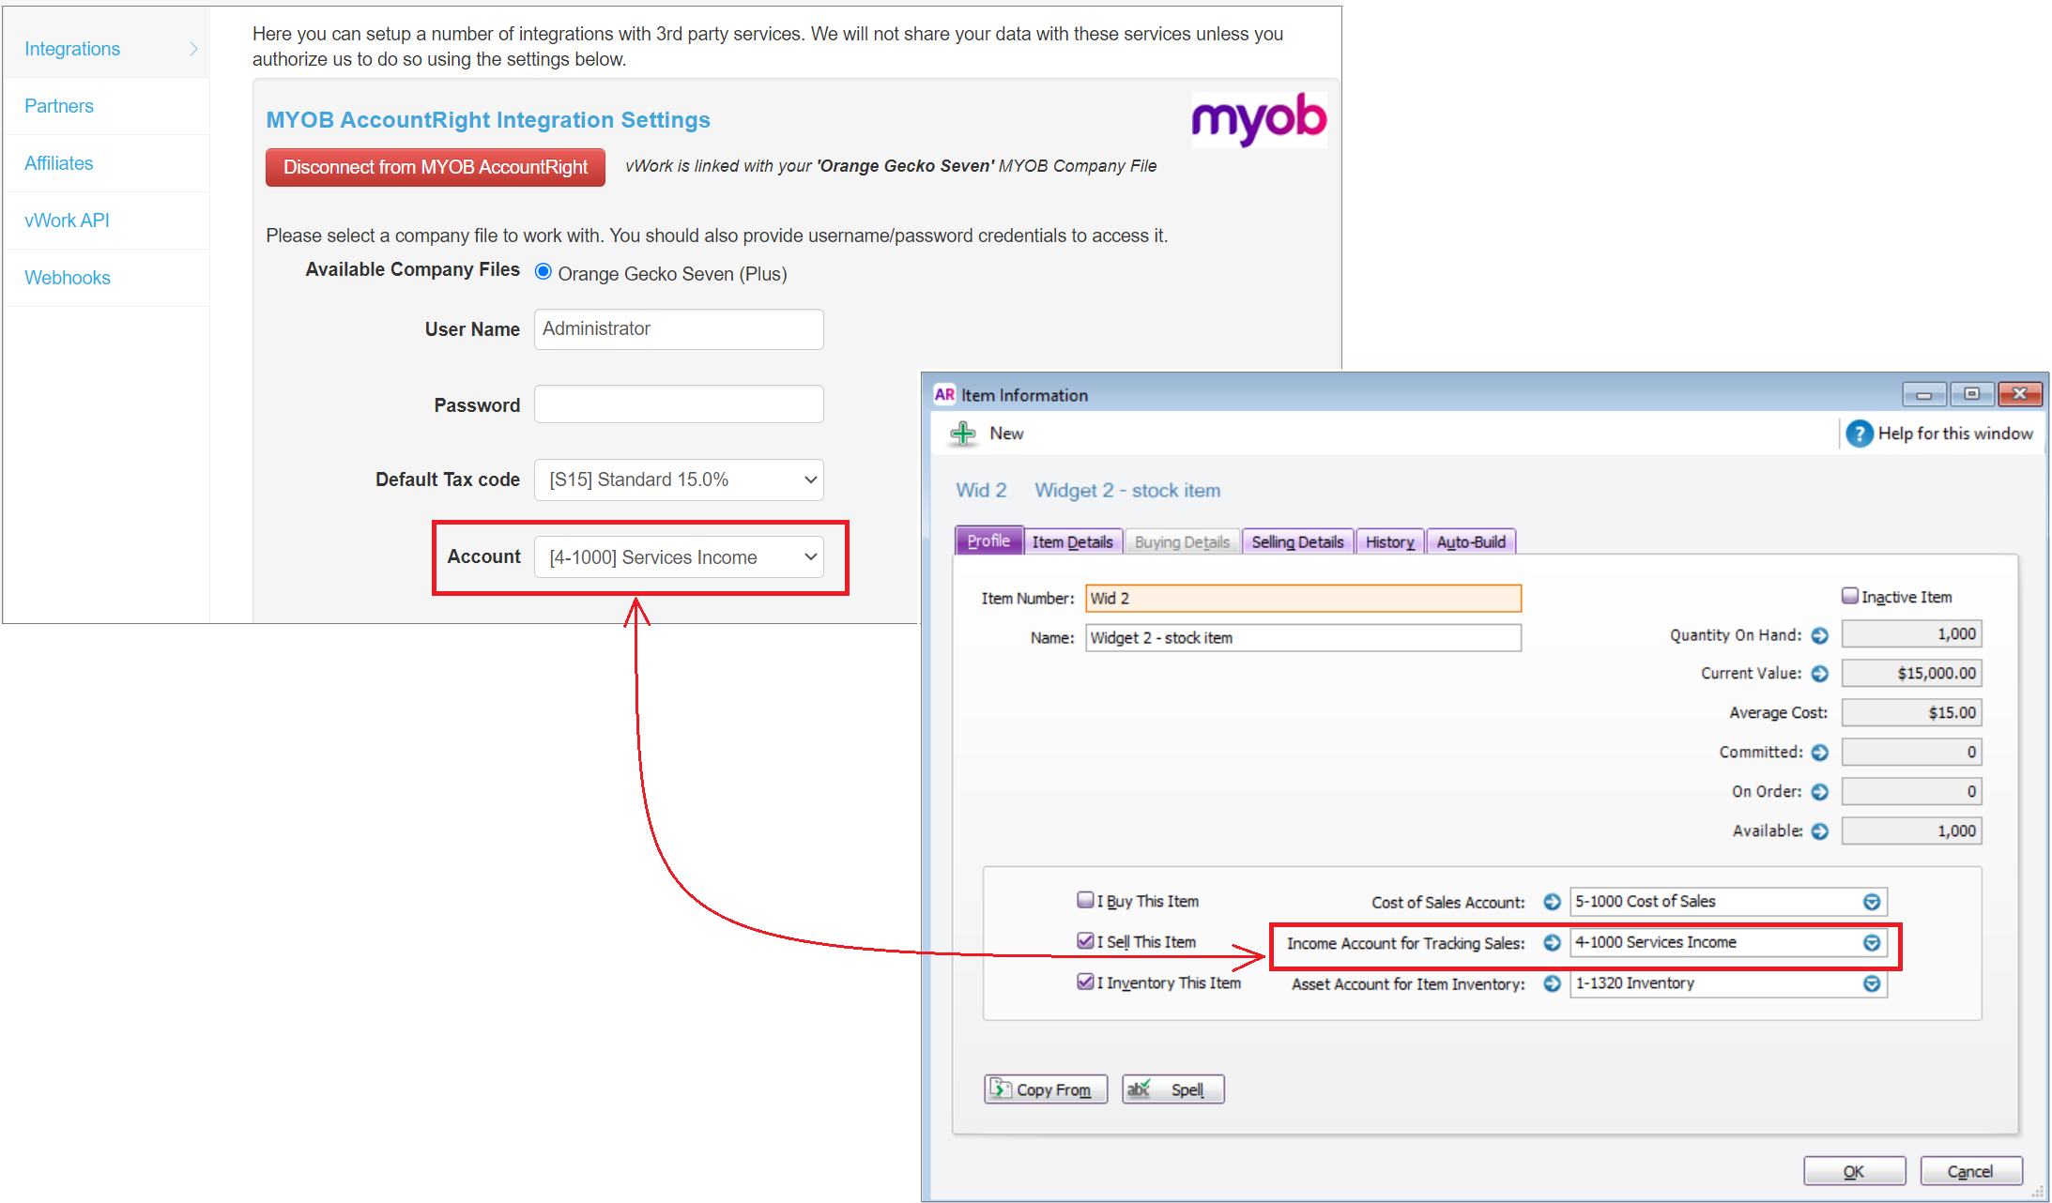The width and height of the screenshot is (2052, 1203).
Task: Toggle I Buy This Item checkbox
Action: pyautogui.click(x=1085, y=900)
